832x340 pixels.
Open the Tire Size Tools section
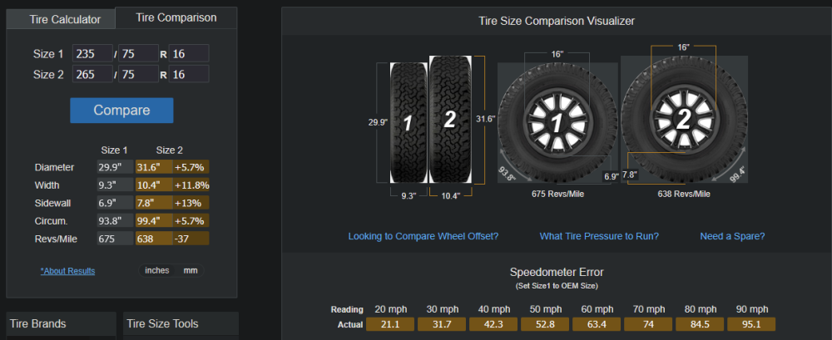(x=181, y=323)
